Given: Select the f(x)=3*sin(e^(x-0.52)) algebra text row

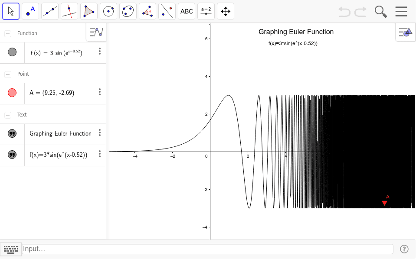Looking at the screenshot, I should pyautogui.click(x=65, y=155).
